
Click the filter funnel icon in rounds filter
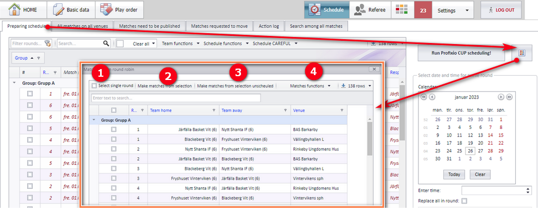tap(47, 44)
